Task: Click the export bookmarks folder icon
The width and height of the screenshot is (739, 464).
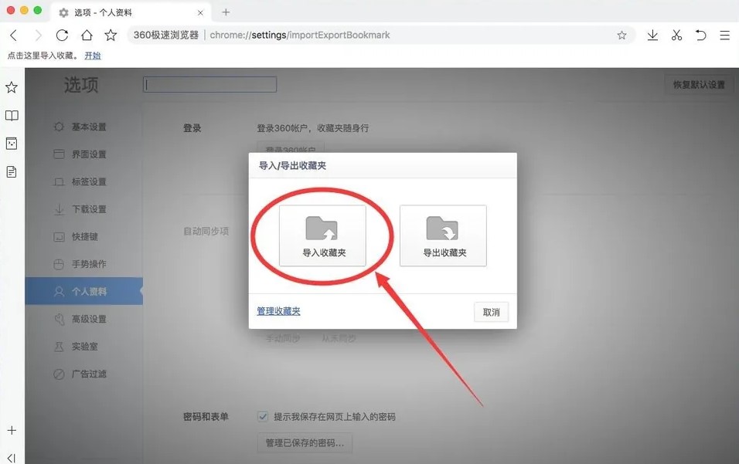Action: pyautogui.click(x=443, y=229)
